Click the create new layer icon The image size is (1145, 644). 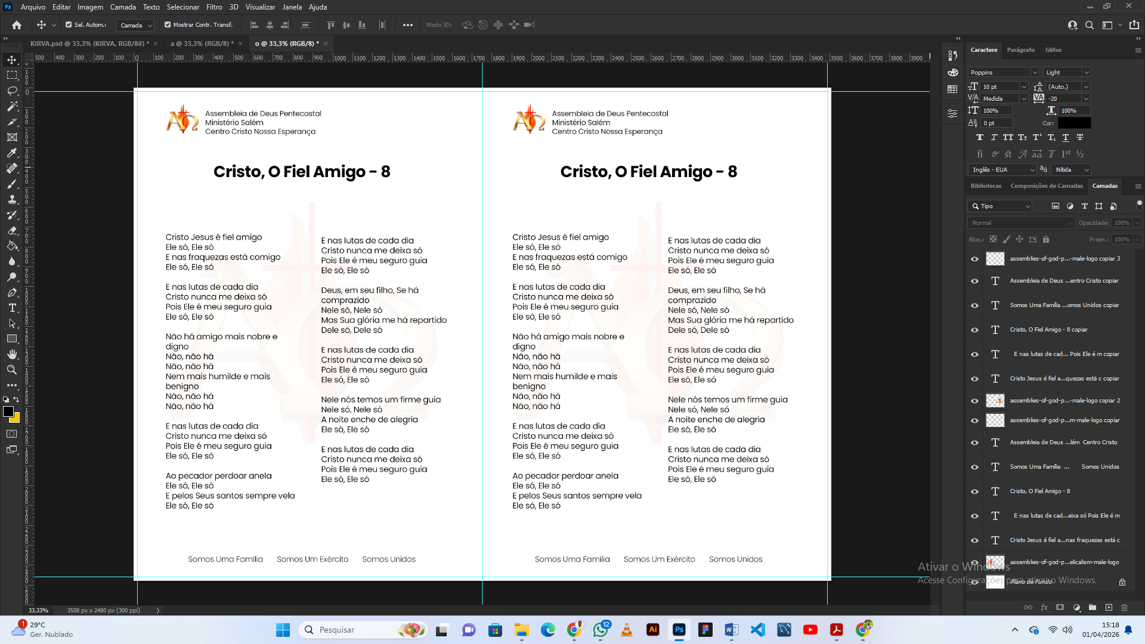point(1109,608)
